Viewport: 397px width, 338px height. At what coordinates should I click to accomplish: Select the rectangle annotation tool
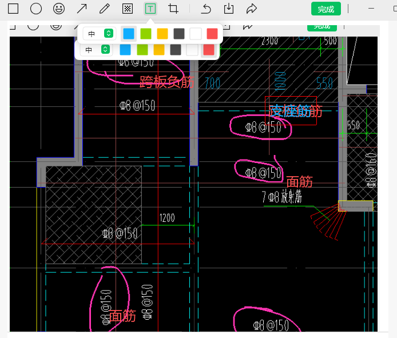[x=13, y=9]
